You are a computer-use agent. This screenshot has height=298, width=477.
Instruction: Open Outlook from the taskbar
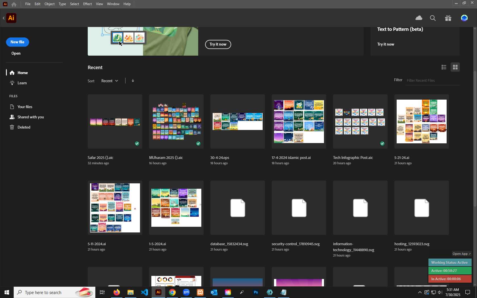pyautogui.click(x=214, y=292)
